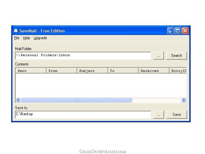Browse for mail folder with ellipsis button
This screenshot has height=154, width=205.
coord(159,56)
